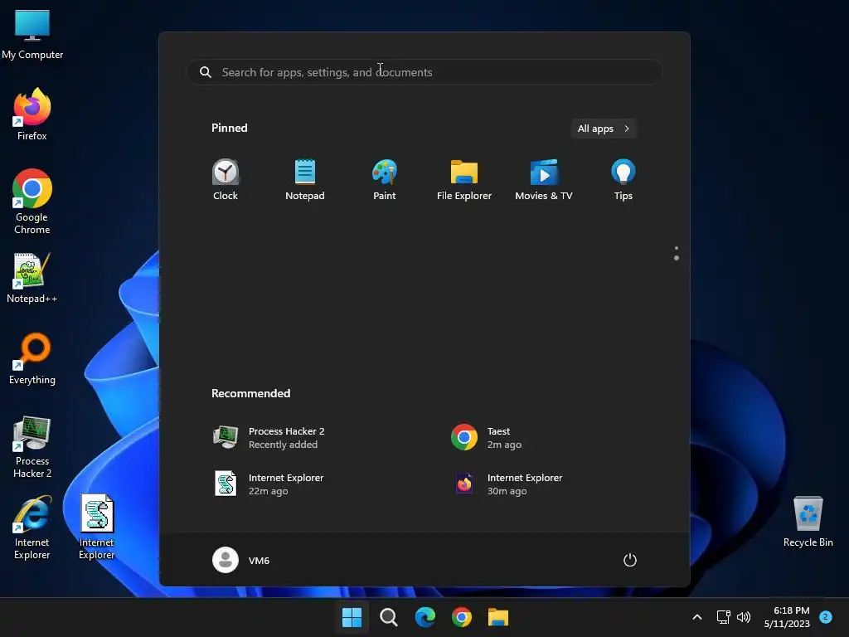Open Google Chrome from the taskbar
Image resolution: width=849 pixels, height=637 pixels.
click(x=462, y=617)
